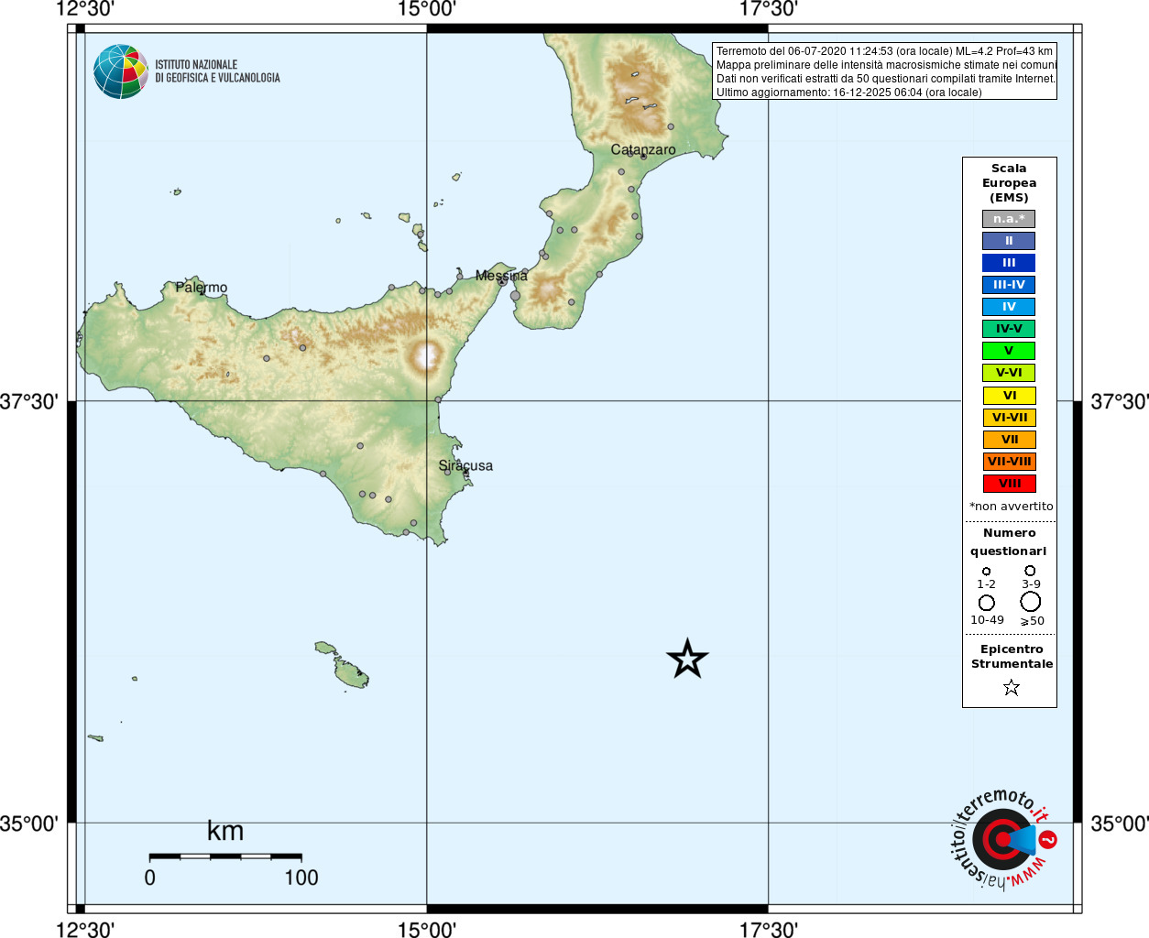
Task: Click the largest circle for ≥50 questionnaires
Action: pyautogui.click(x=1031, y=602)
